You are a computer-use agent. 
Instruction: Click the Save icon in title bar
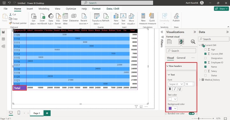coord(4,3)
